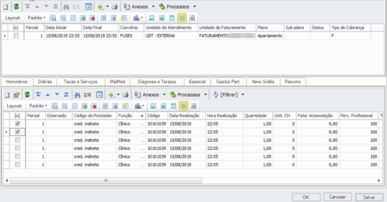Go to the last record in the lower toolbar

[66, 94]
